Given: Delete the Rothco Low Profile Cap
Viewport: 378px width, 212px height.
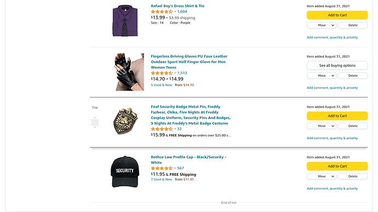Looking at the screenshot, I should [x=353, y=176].
